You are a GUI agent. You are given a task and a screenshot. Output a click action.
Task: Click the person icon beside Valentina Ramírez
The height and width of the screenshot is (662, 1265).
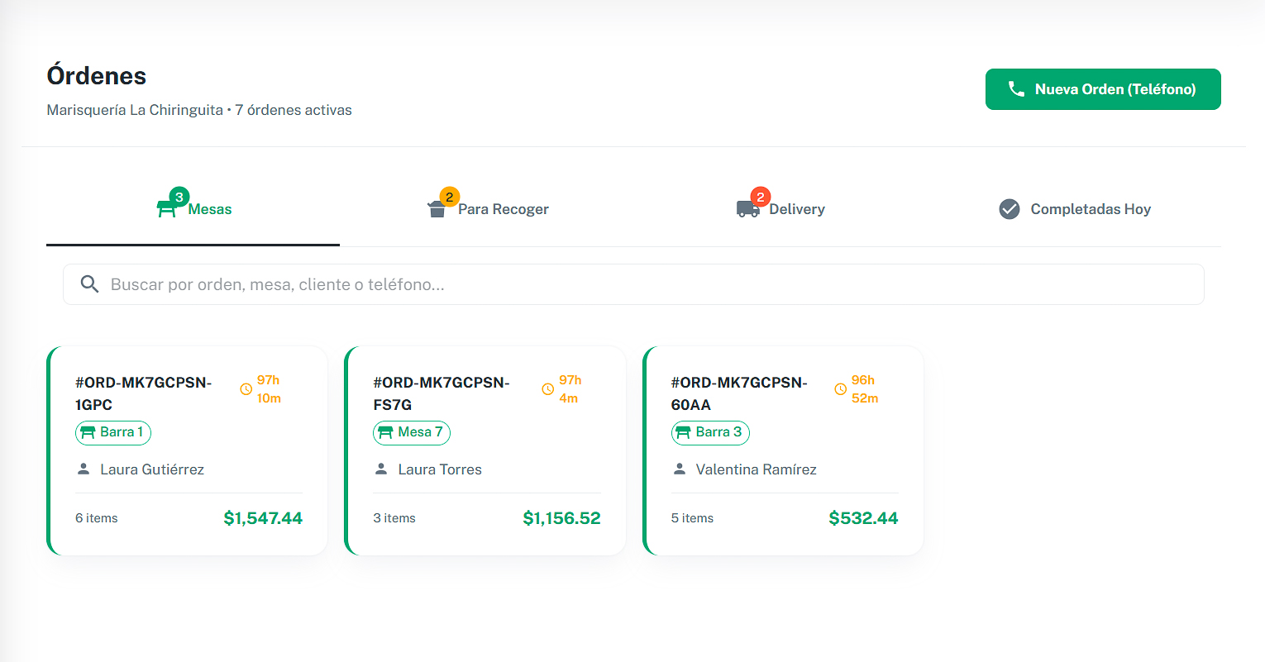680,469
